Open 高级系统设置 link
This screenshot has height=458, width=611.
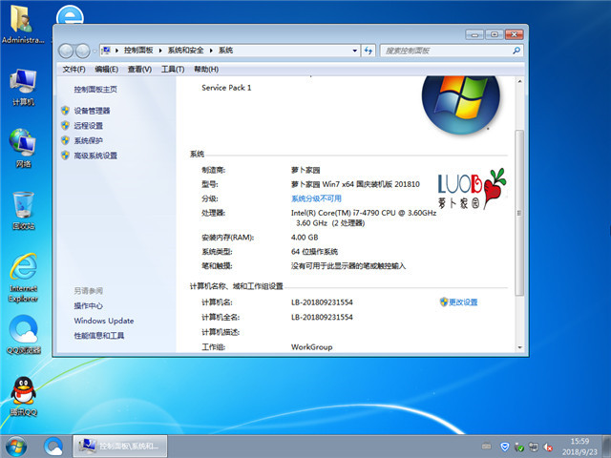pos(95,156)
